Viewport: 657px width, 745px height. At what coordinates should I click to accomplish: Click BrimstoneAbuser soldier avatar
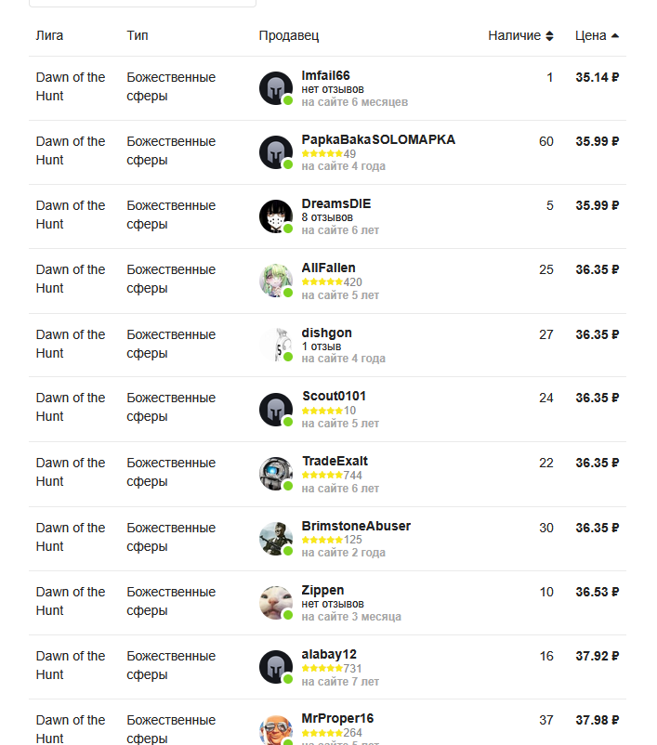point(276,539)
